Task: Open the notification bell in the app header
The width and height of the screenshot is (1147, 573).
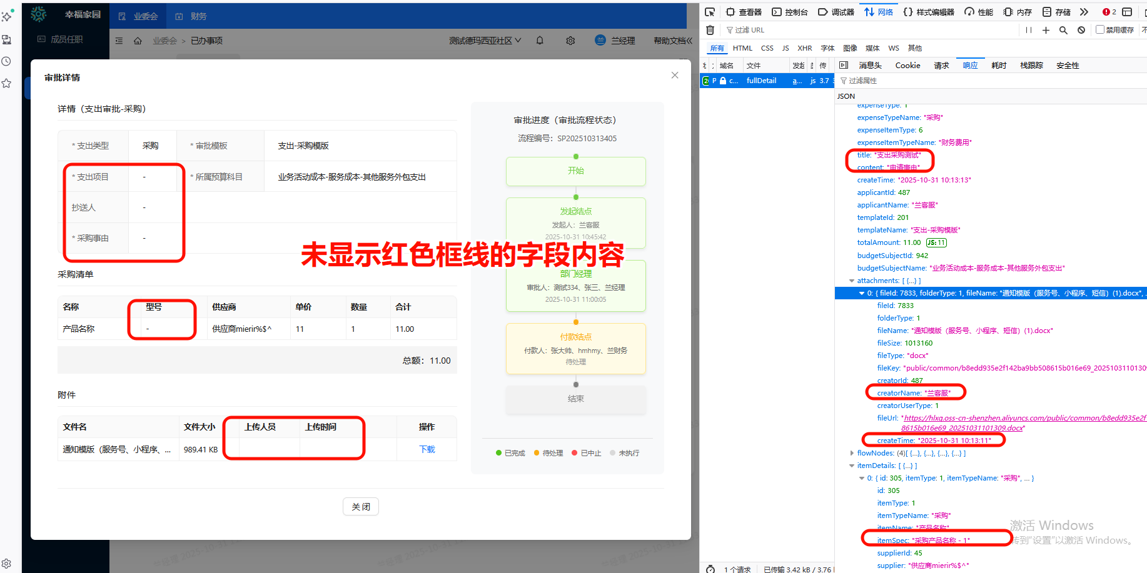Action: [x=538, y=41]
